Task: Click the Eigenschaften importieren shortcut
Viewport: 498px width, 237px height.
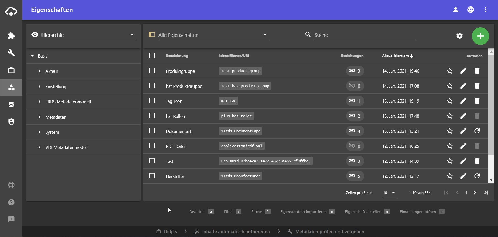Action: coord(308,212)
